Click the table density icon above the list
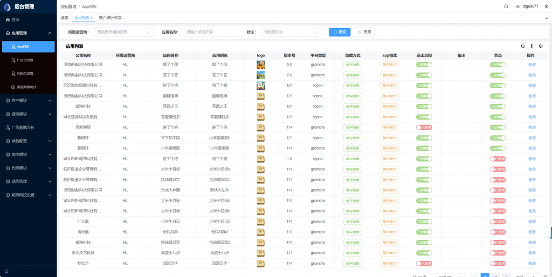The height and width of the screenshot is (277, 552). click(x=532, y=46)
